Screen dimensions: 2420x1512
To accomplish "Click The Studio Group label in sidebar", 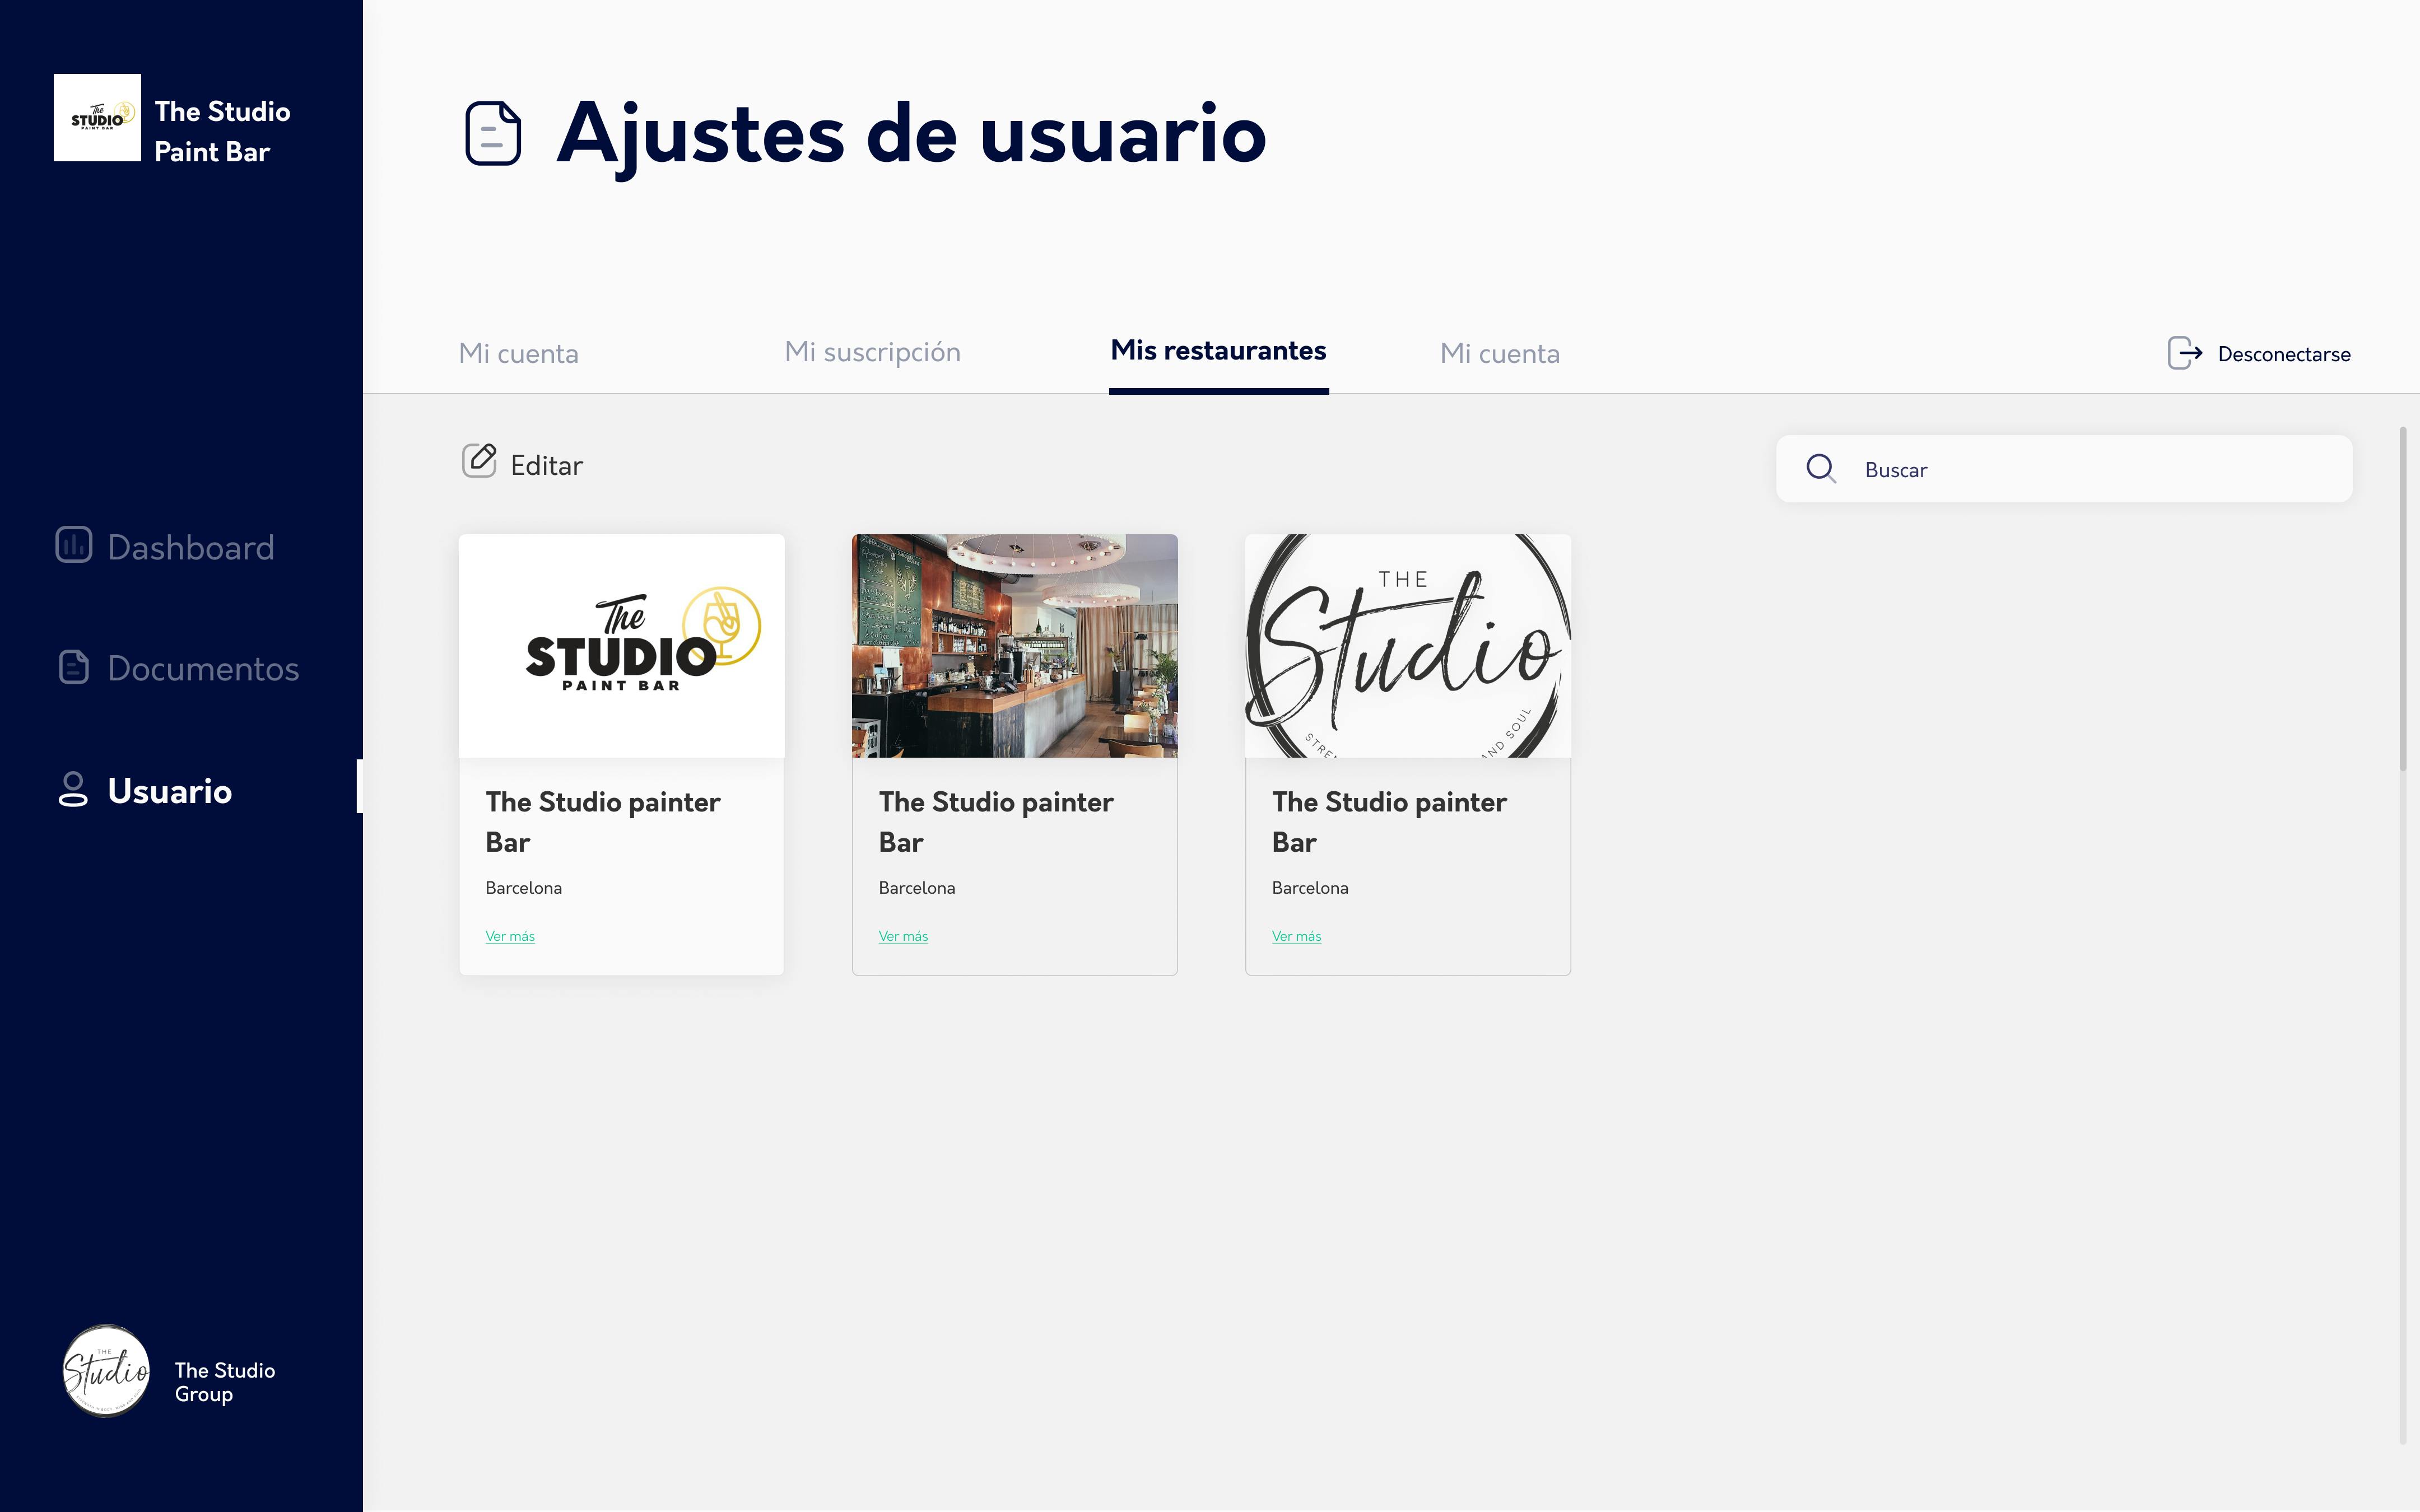I will (x=225, y=1381).
